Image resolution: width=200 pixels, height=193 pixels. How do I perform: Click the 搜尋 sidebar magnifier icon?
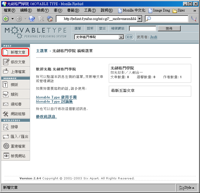point(6,127)
